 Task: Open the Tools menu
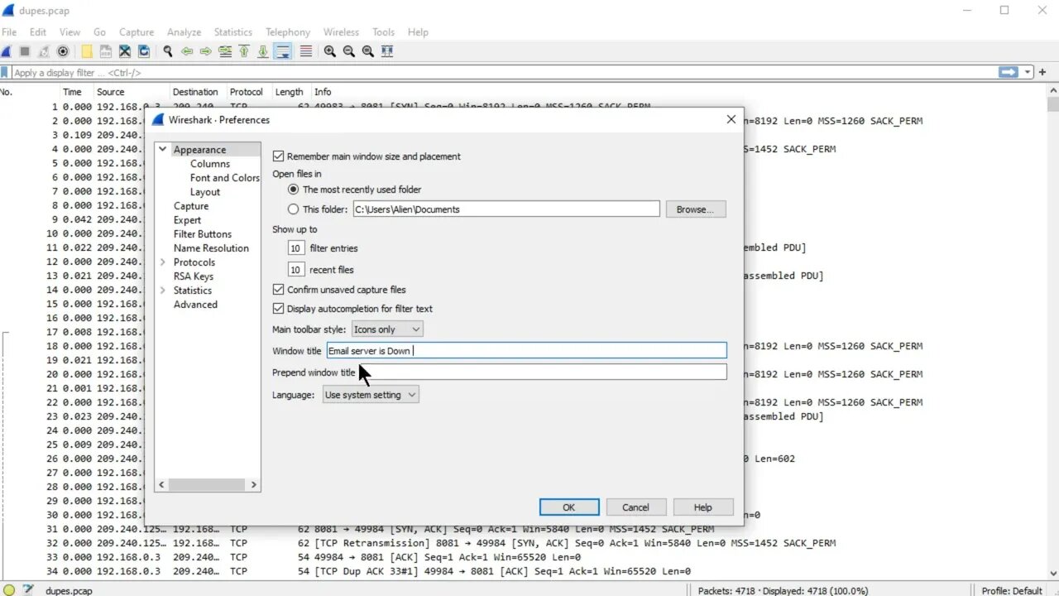(383, 32)
